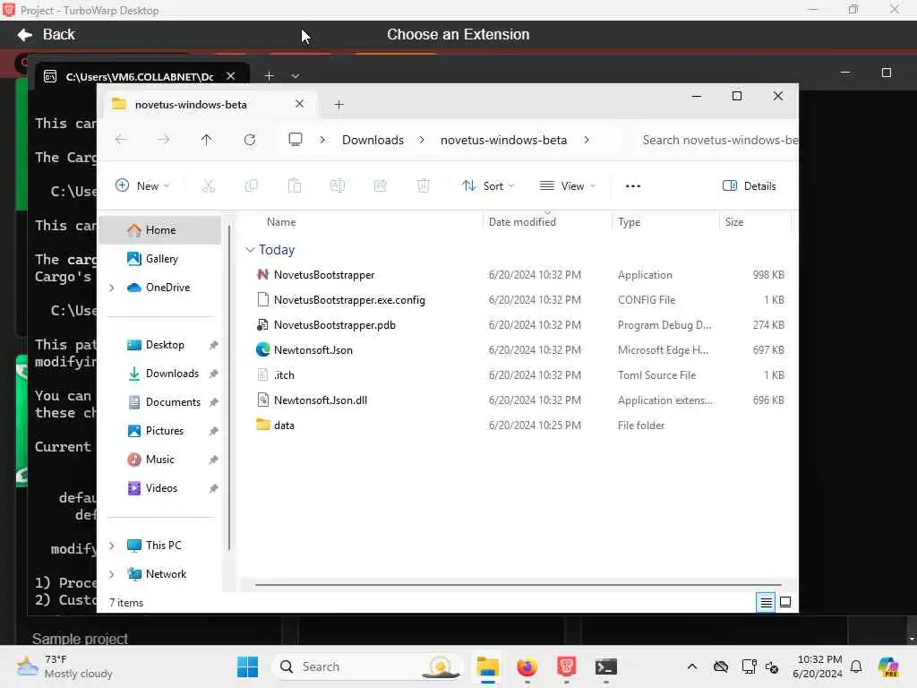Open Windows Start menu
This screenshot has width=917, height=688.
point(247,666)
